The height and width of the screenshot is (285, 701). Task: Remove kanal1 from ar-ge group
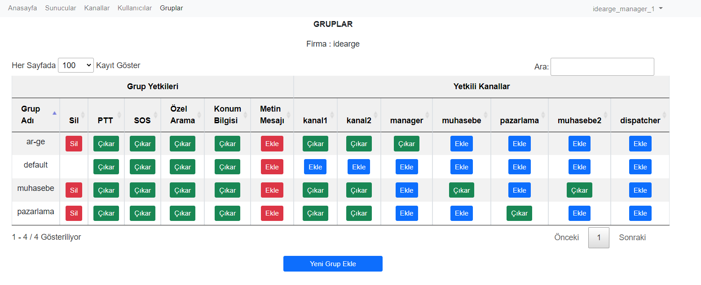coord(316,144)
